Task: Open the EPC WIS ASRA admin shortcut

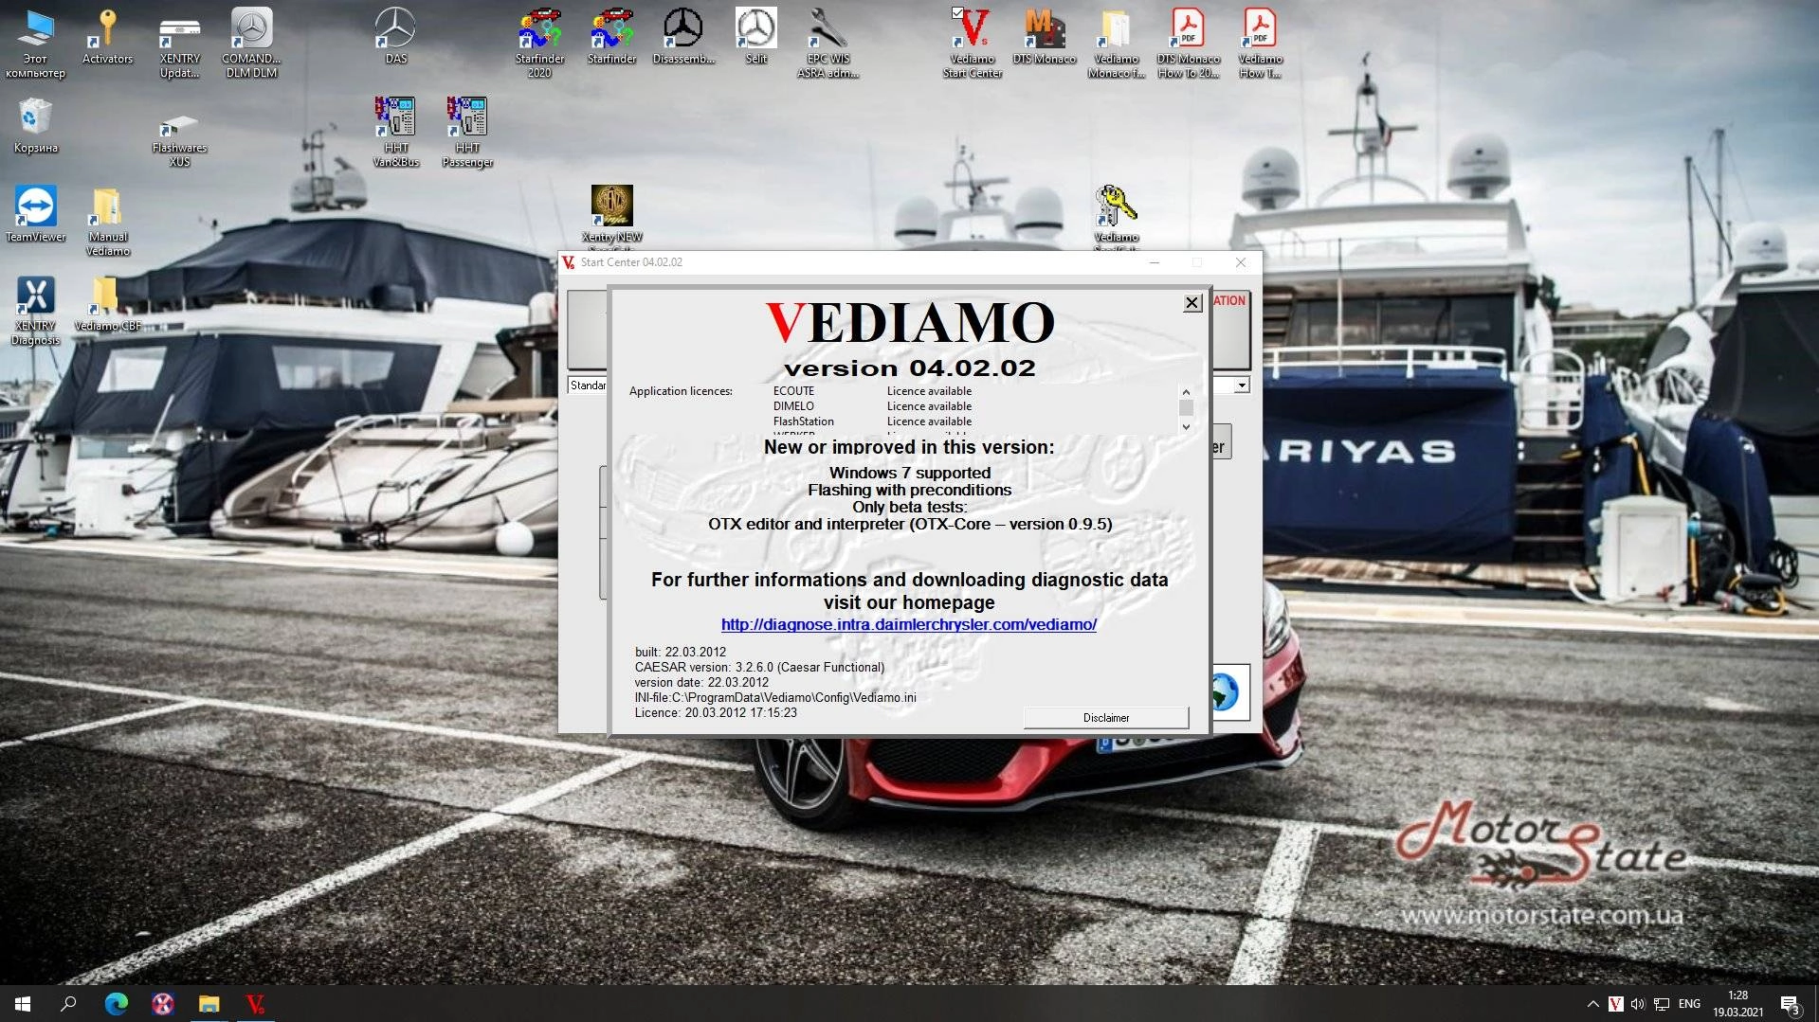Action: tap(828, 43)
